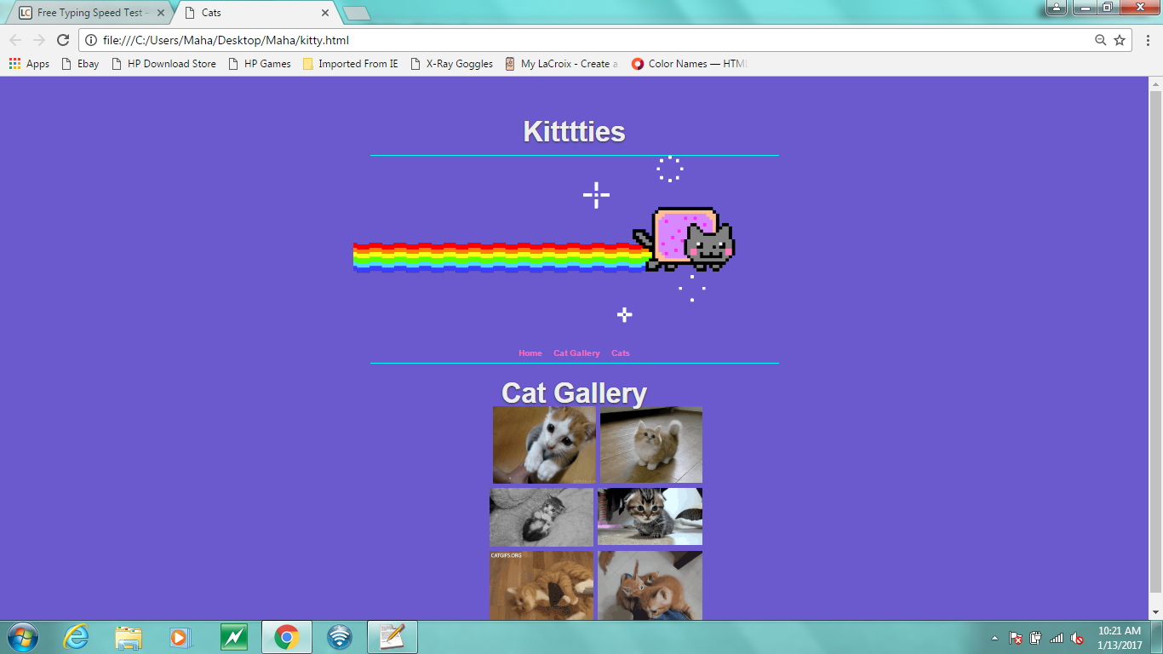Close the Free Typing Speed Test tab
Viewport: 1163px width, 654px height.
pos(161,13)
